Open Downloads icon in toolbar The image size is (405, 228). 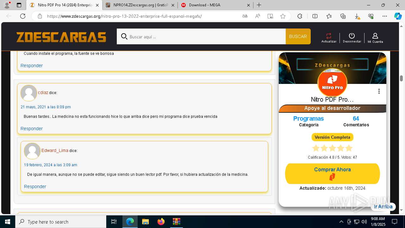(357, 16)
